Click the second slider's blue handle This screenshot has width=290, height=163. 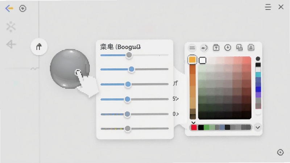pos(131,69)
